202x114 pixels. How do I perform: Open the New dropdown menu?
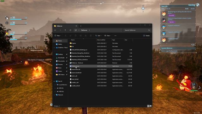[x=58, y=35]
